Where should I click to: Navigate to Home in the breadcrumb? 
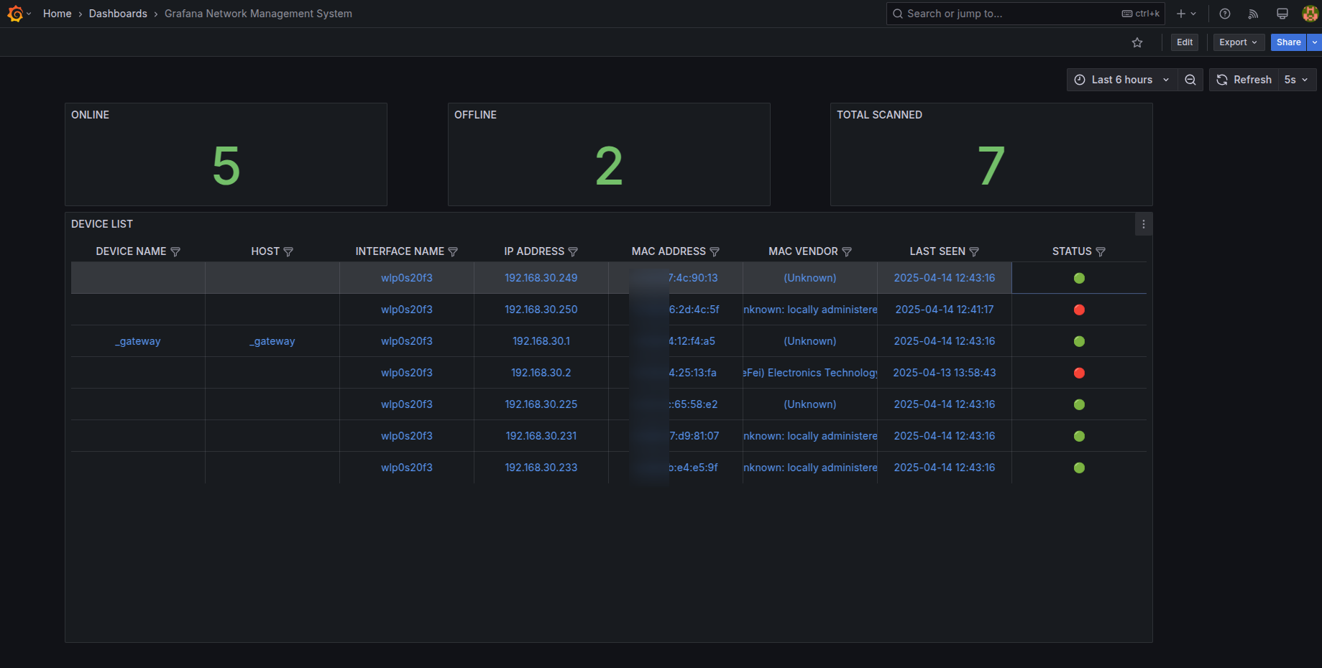[57, 13]
